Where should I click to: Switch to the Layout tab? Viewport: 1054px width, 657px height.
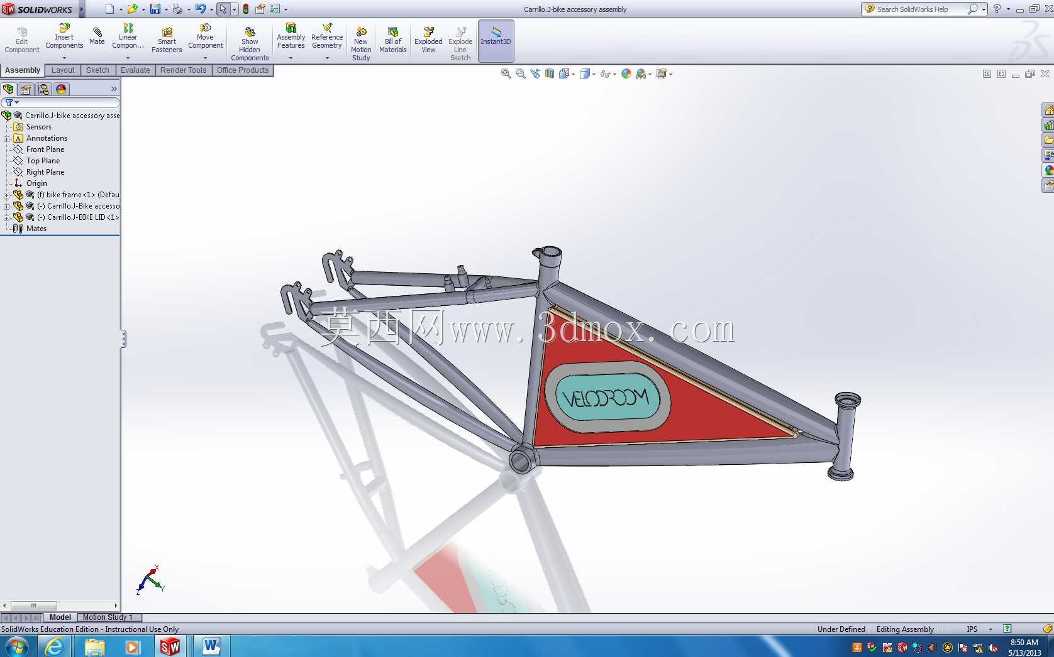63,70
